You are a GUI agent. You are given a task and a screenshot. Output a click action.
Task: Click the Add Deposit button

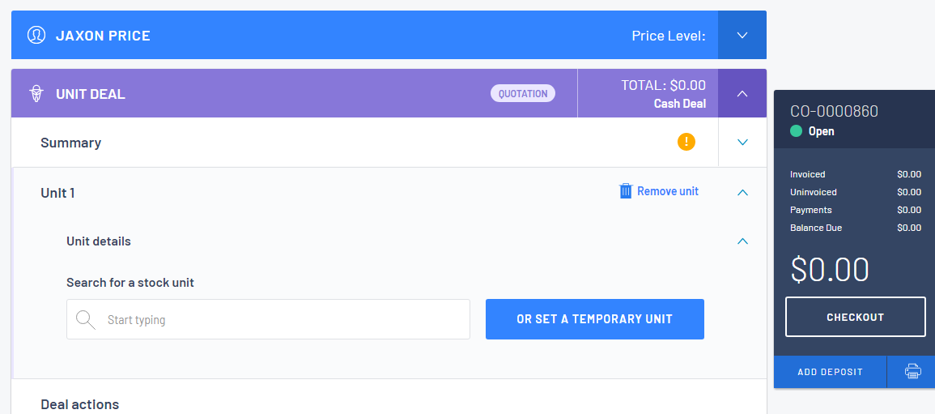[x=830, y=372]
